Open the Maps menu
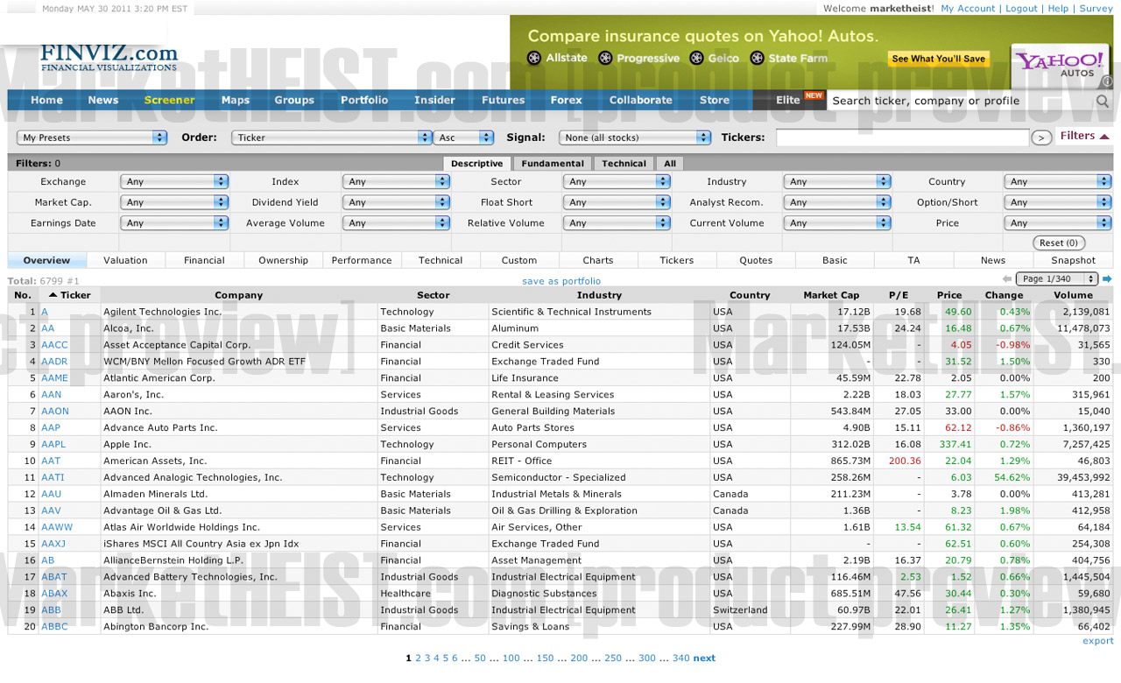Viewport: 1121px width, 683px height. click(x=236, y=100)
